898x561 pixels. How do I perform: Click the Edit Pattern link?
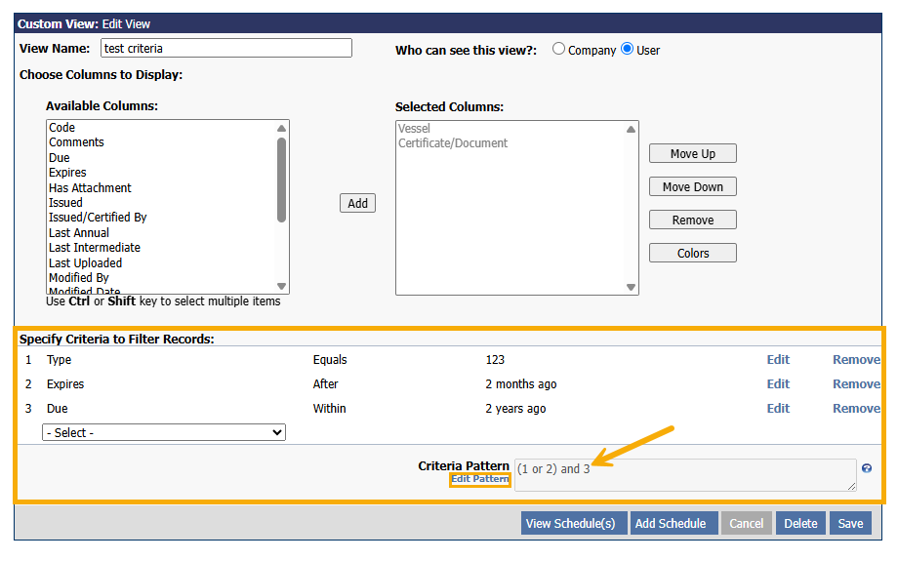click(x=479, y=479)
